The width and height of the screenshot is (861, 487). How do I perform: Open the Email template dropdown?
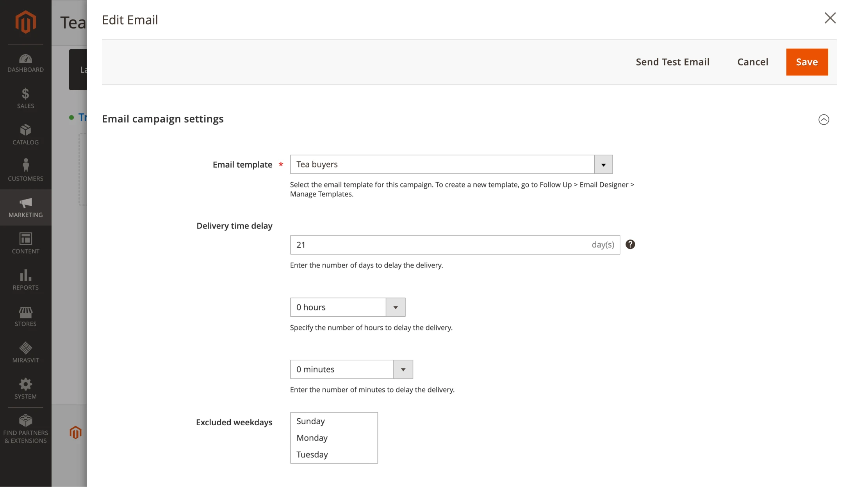point(603,164)
